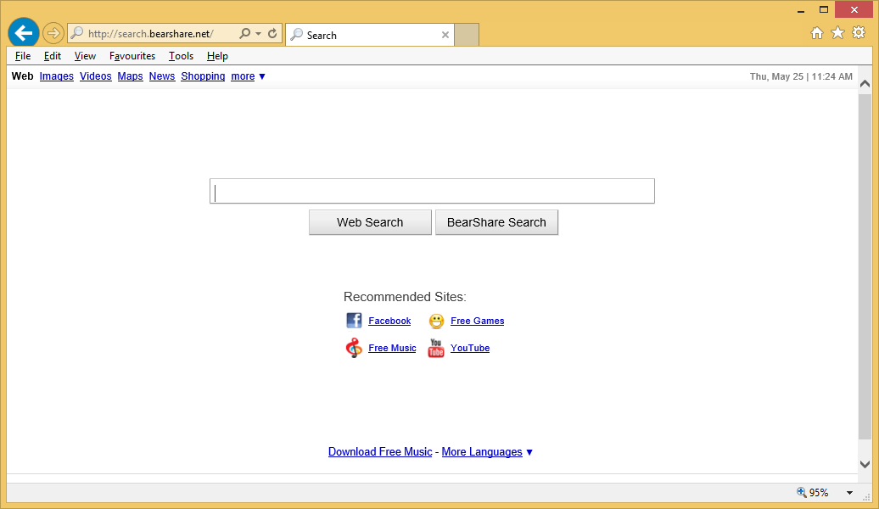Open the Images search link

(57, 76)
